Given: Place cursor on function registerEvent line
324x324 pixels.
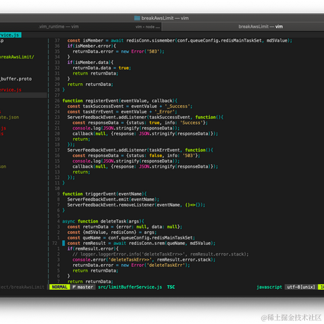Looking at the screenshot, I should (x=120, y=101).
